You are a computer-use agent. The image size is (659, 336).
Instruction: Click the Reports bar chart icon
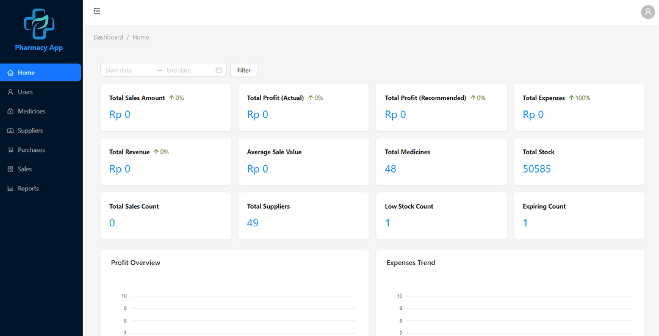tap(10, 189)
